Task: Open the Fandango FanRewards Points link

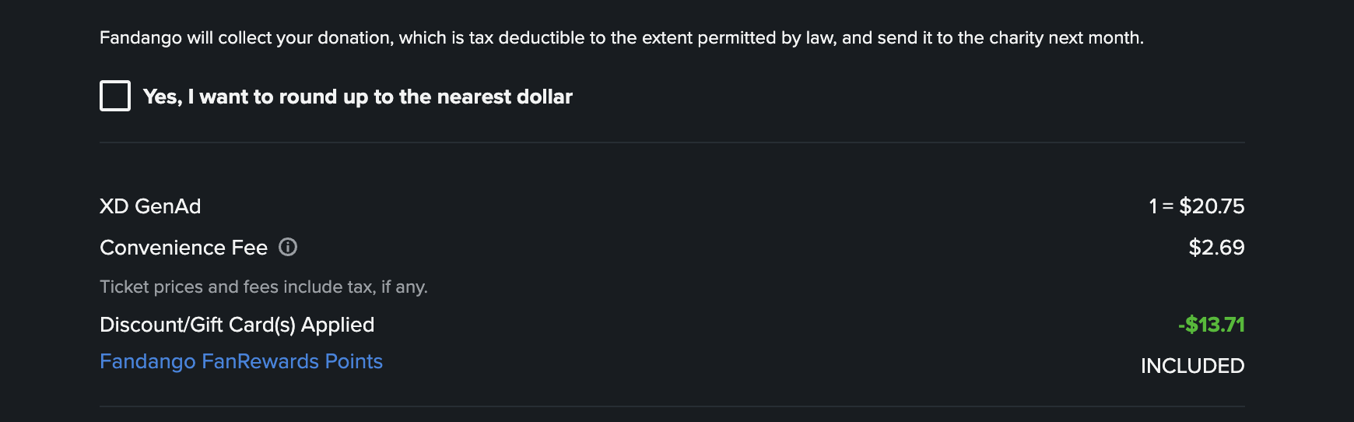Action: pyautogui.click(x=241, y=361)
